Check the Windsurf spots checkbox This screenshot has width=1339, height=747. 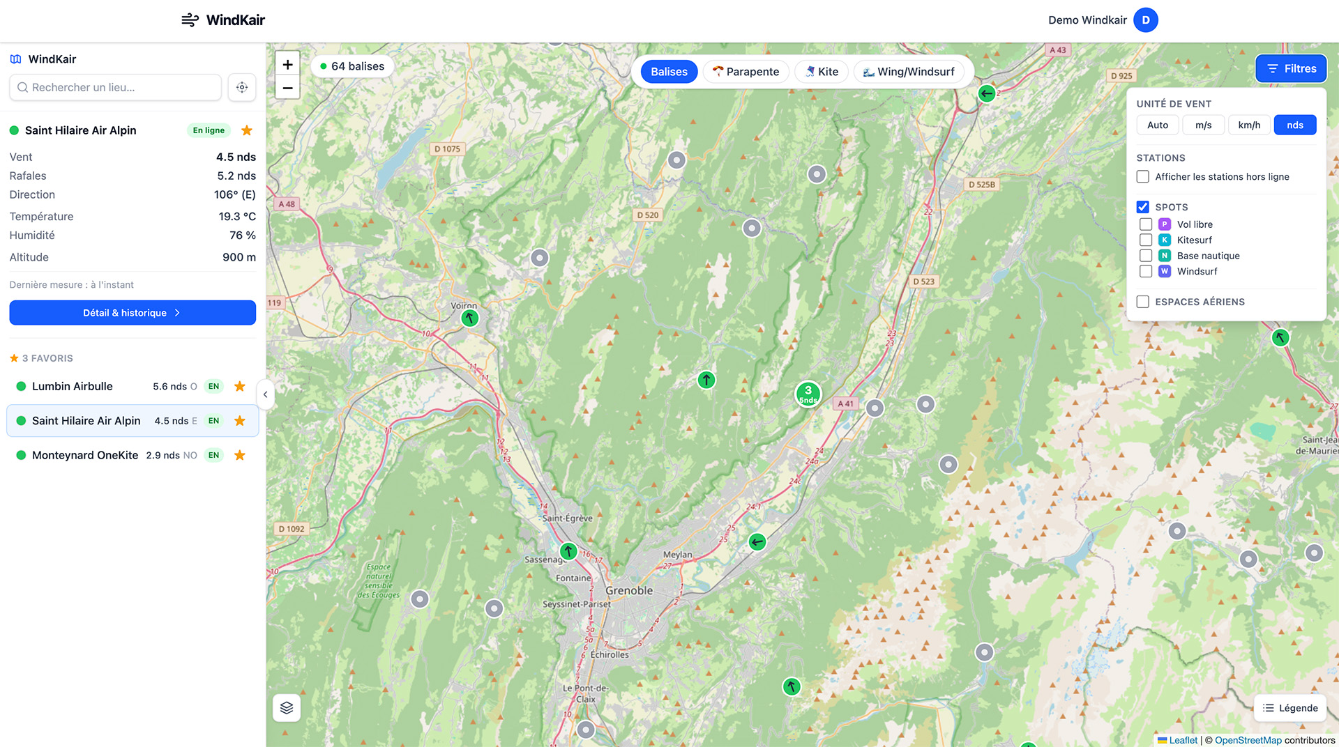(1146, 271)
